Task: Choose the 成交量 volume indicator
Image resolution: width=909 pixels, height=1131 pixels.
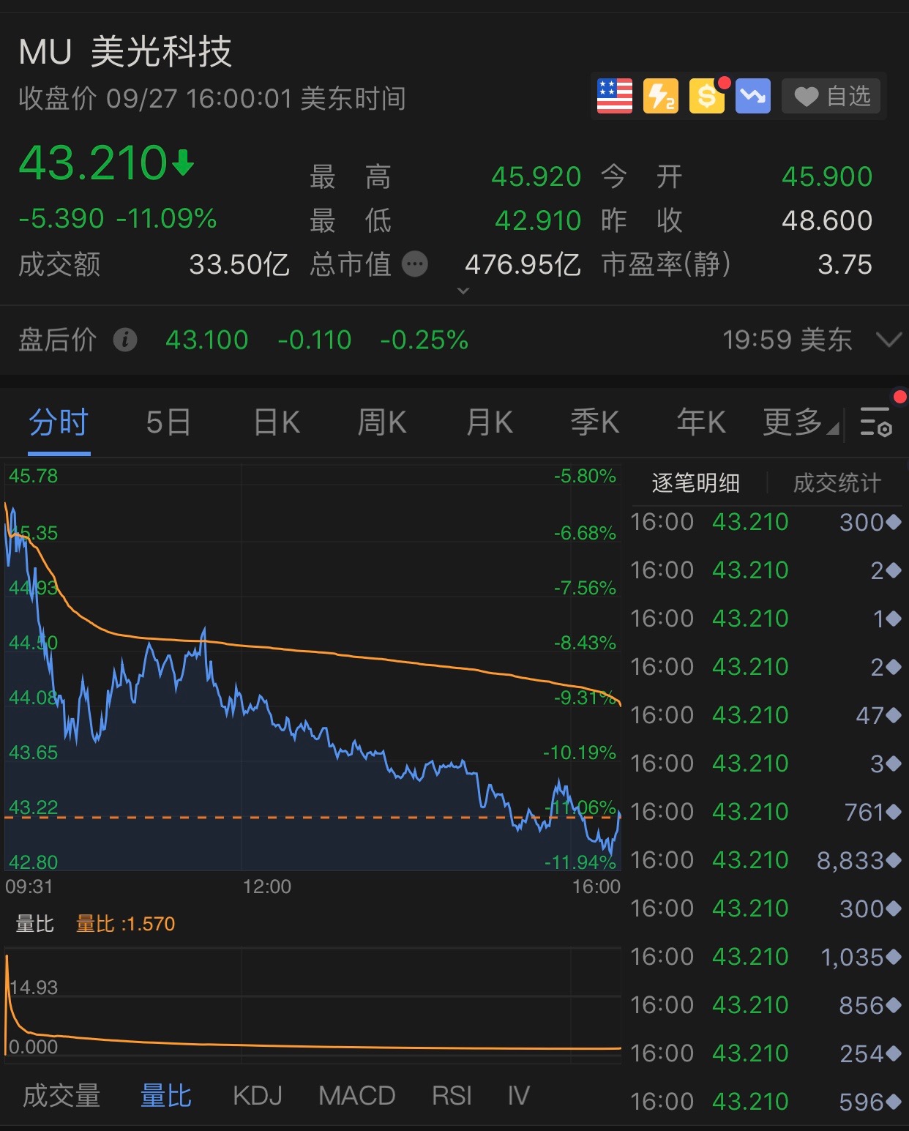Action: 61,1096
